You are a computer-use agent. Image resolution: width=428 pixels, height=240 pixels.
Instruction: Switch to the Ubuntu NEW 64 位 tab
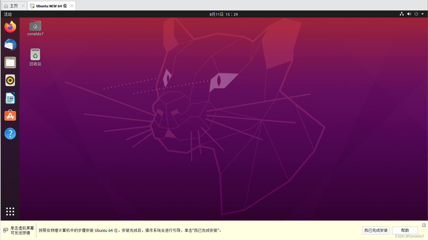pyautogui.click(x=52, y=6)
